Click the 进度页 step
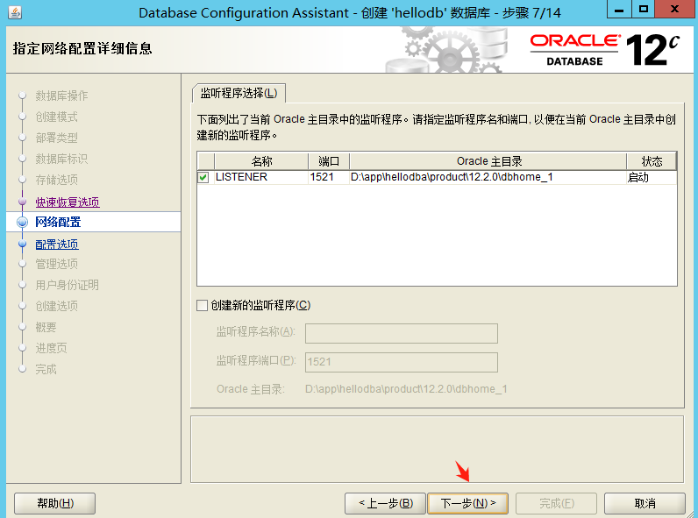Screen dimensions: 698x518 click(51, 348)
